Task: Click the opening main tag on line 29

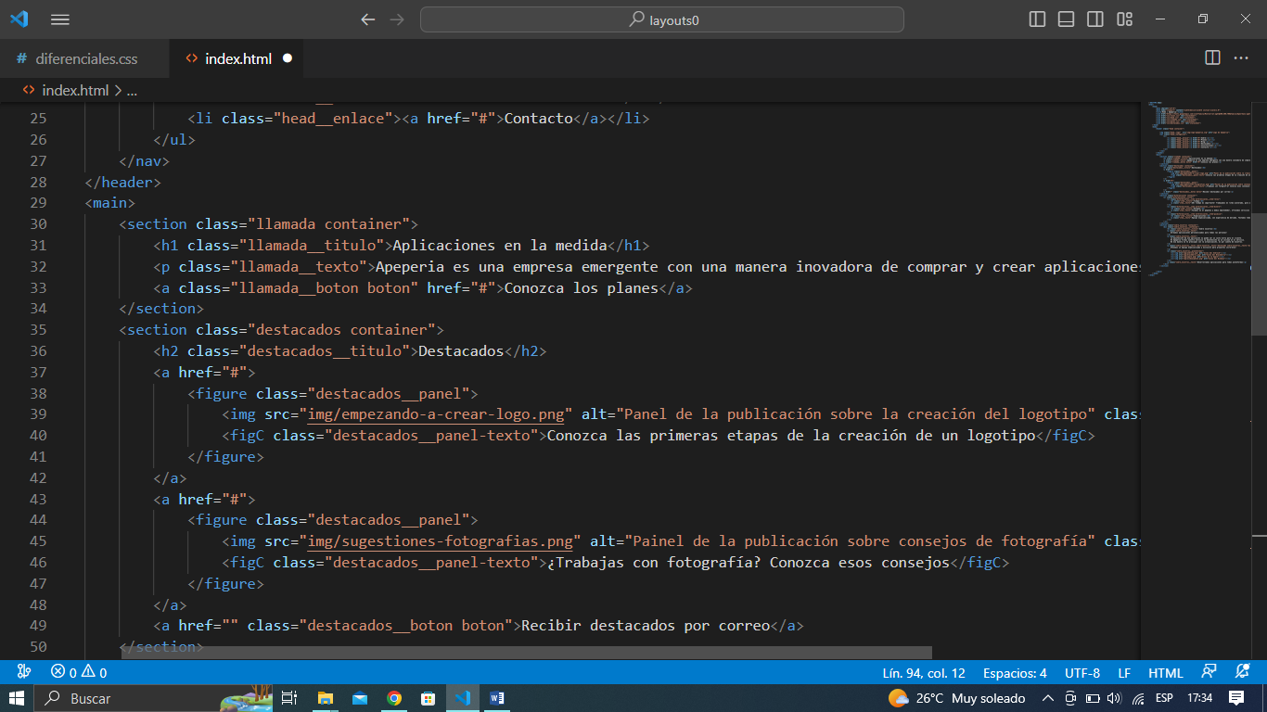Action: coord(110,203)
